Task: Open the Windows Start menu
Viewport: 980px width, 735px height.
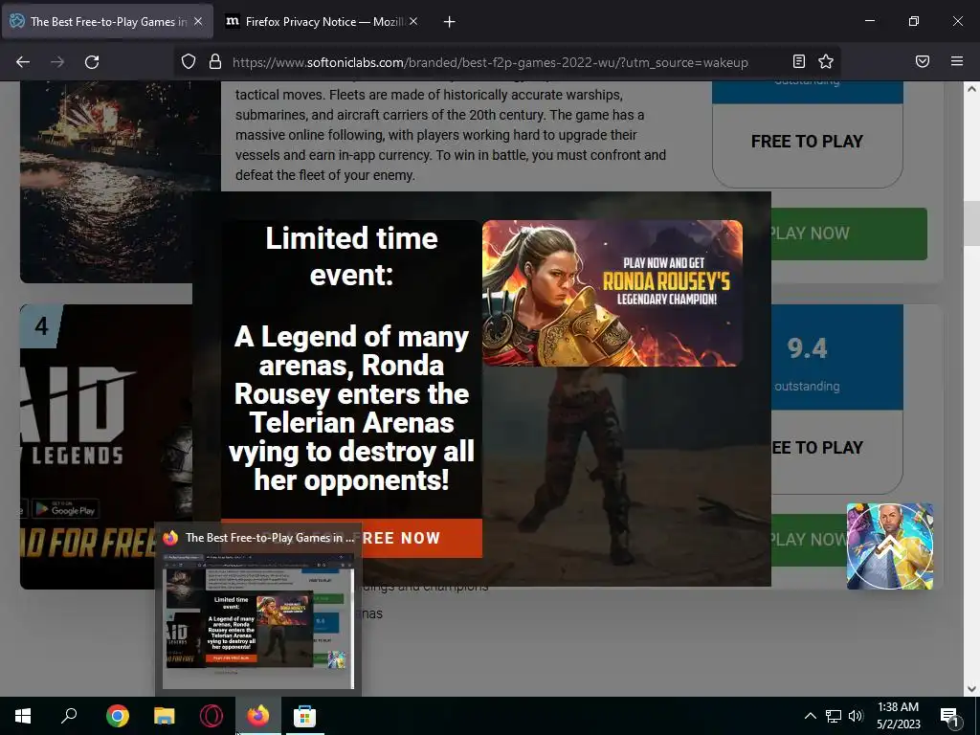Action: 23,716
